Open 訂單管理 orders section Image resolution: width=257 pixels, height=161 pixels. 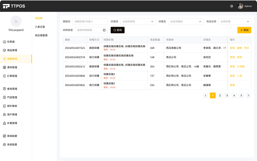(12, 76)
